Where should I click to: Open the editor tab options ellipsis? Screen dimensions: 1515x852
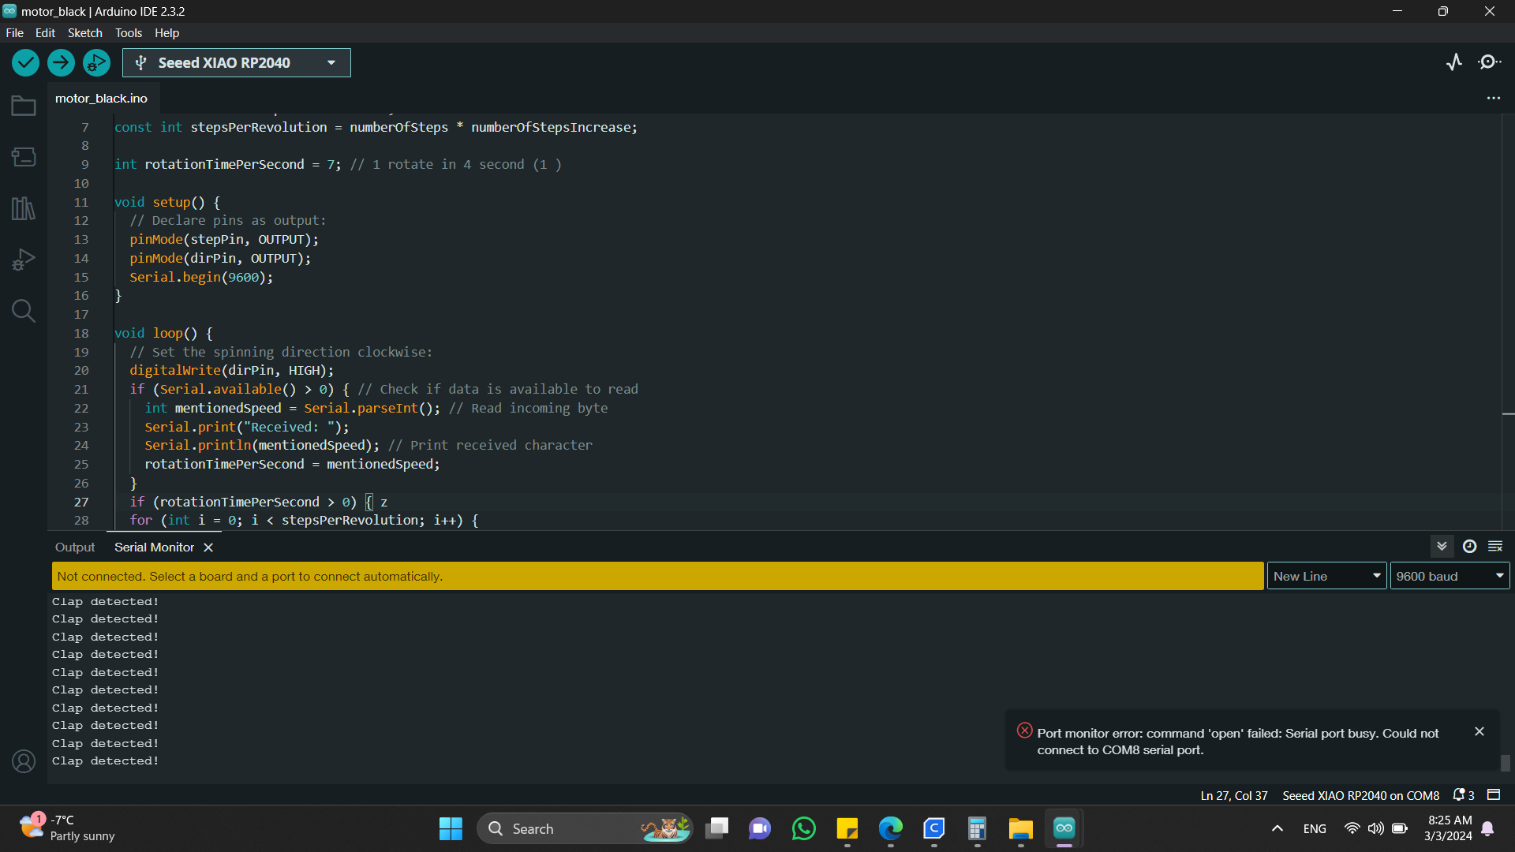click(x=1494, y=99)
